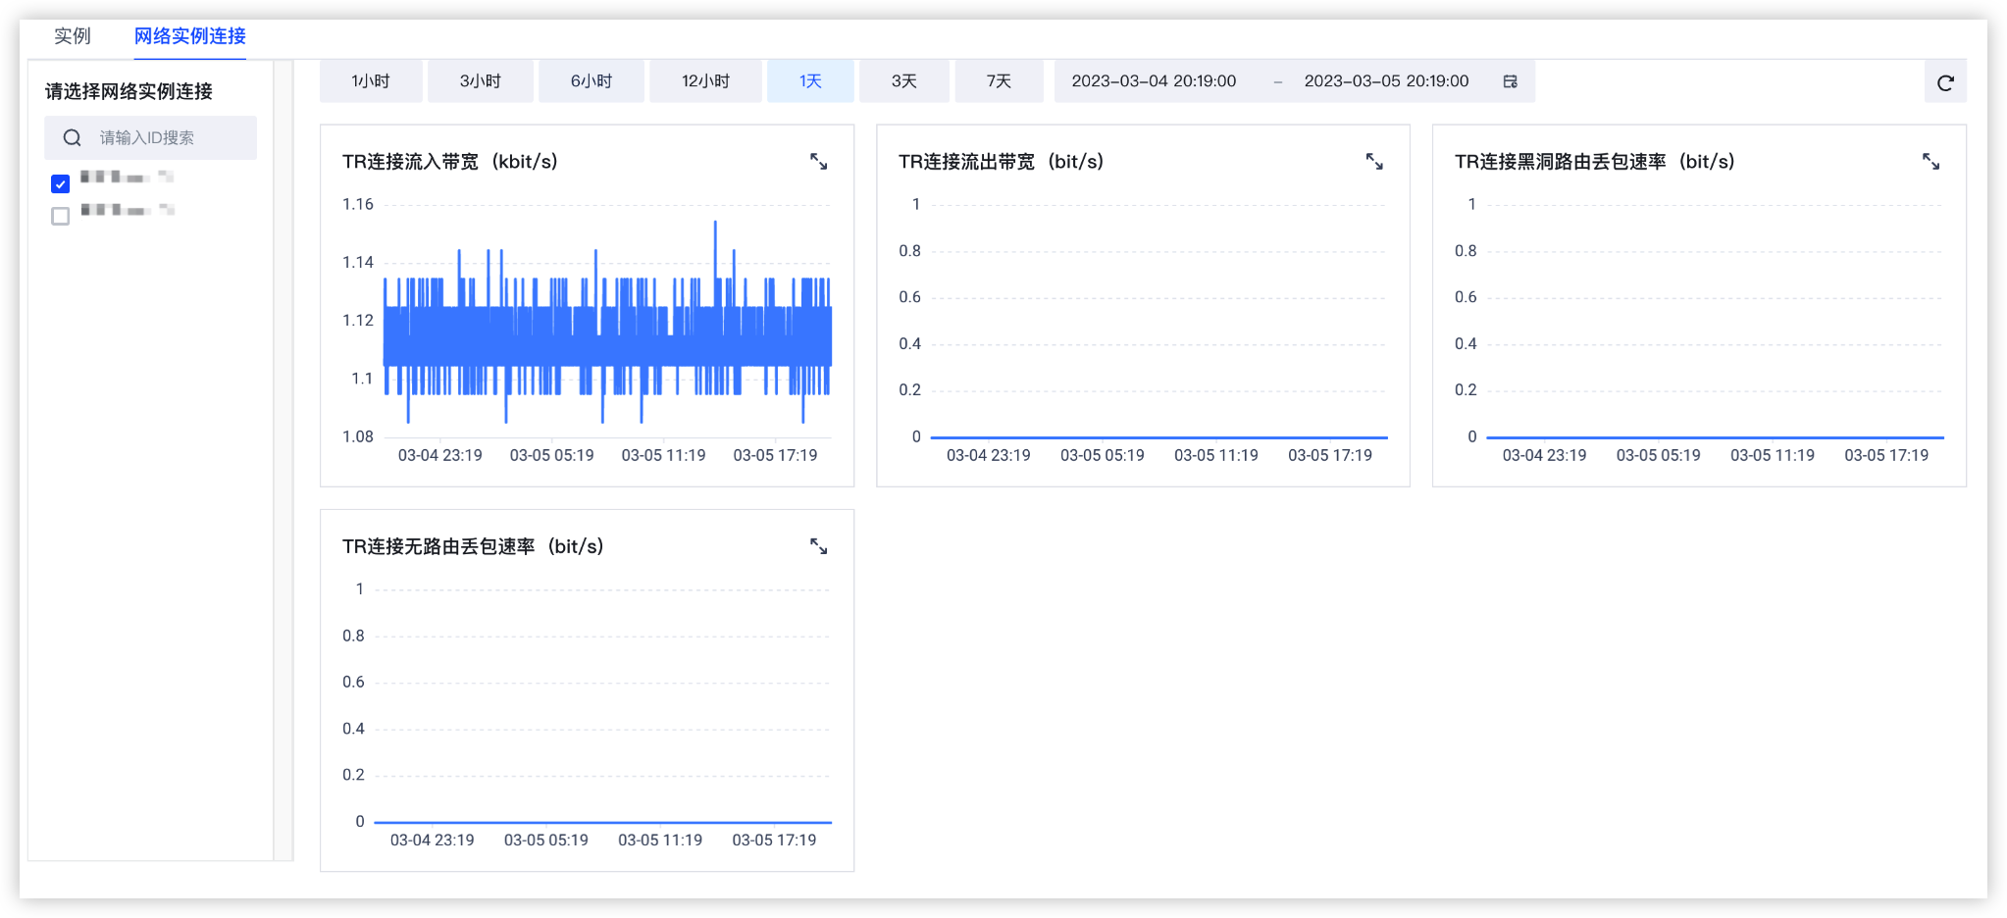Edit start time 2023-03-04 20:19:00

[x=1154, y=81]
